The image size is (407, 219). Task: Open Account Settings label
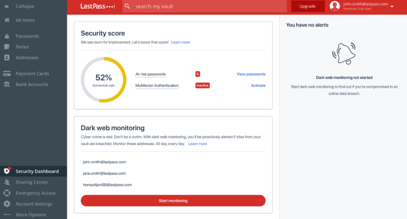pyautogui.click(x=34, y=204)
